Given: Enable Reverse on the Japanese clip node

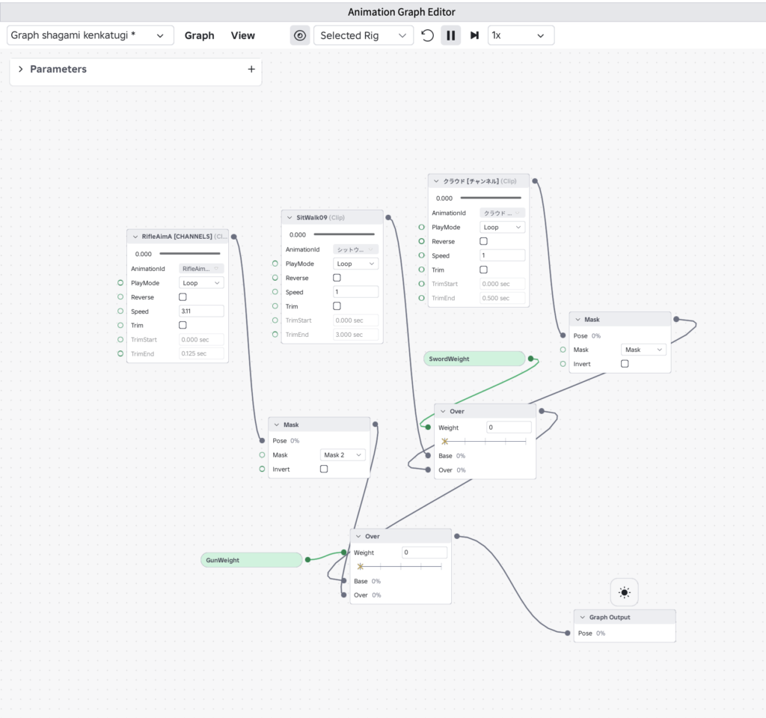Looking at the screenshot, I should [484, 241].
